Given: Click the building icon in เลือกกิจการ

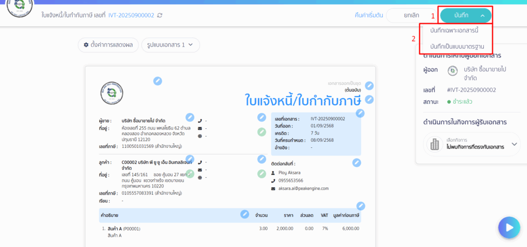Looking at the screenshot, I should 435,144.
